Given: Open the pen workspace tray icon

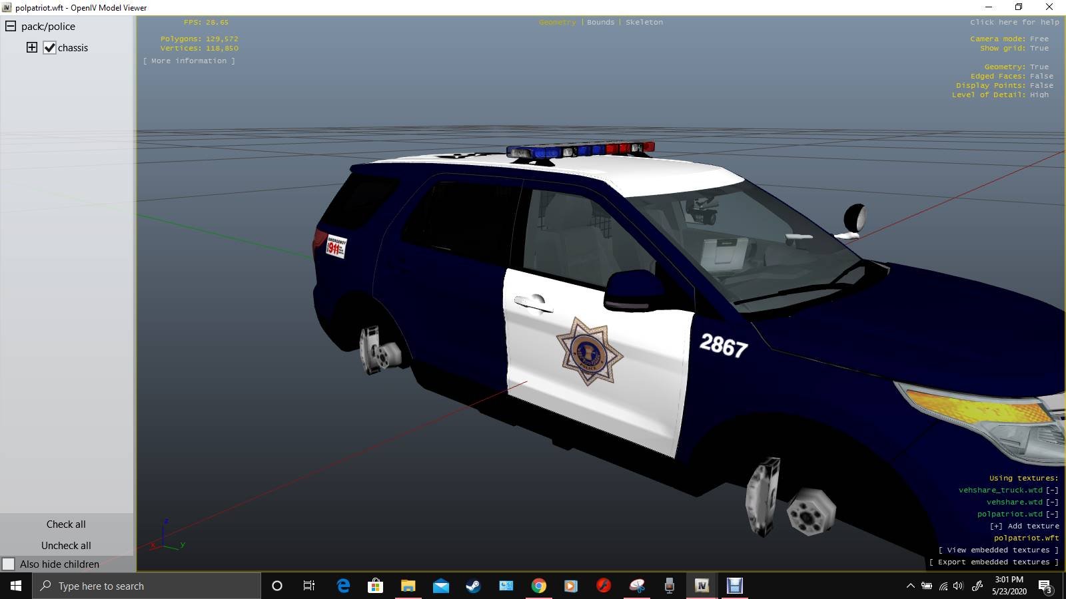Looking at the screenshot, I should coord(977,586).
